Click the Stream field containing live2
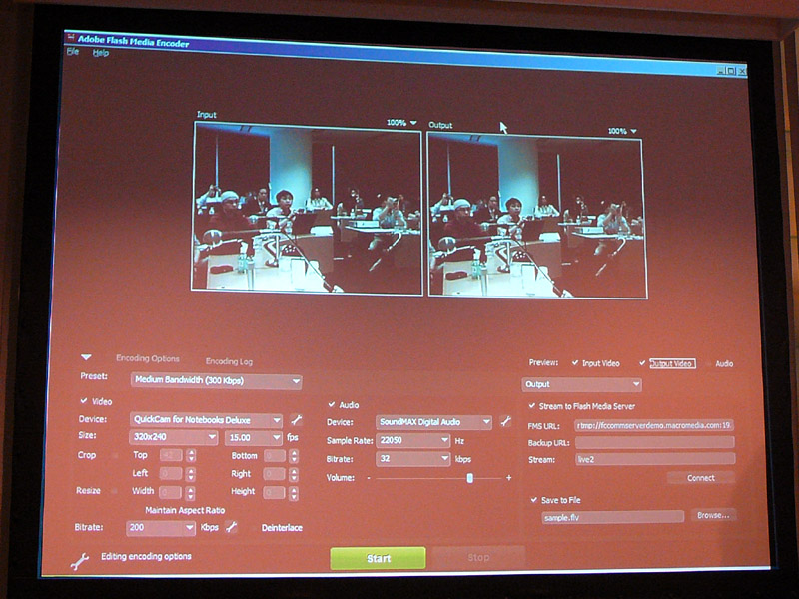Image resolution: width=799 pixels, height=599 pixels. click(x=655, y=459)
